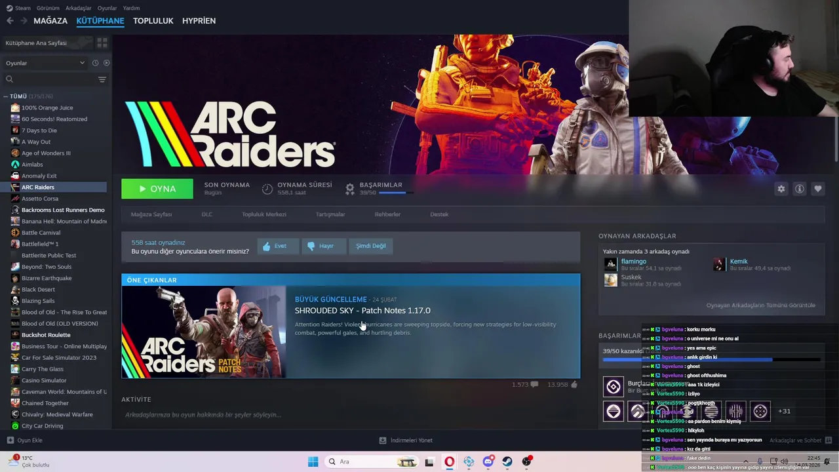Click the thumbs up count icon

(x=574, y=385)
